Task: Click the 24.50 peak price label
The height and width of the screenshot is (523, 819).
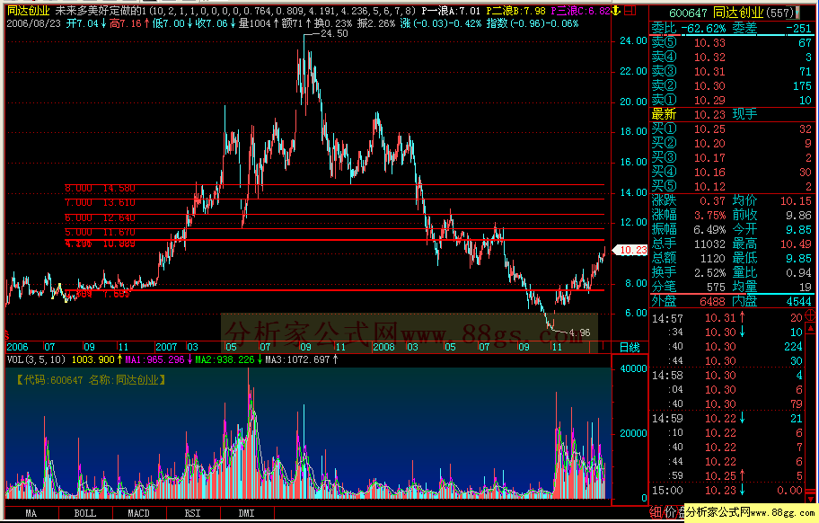Action: click(334, 33)
